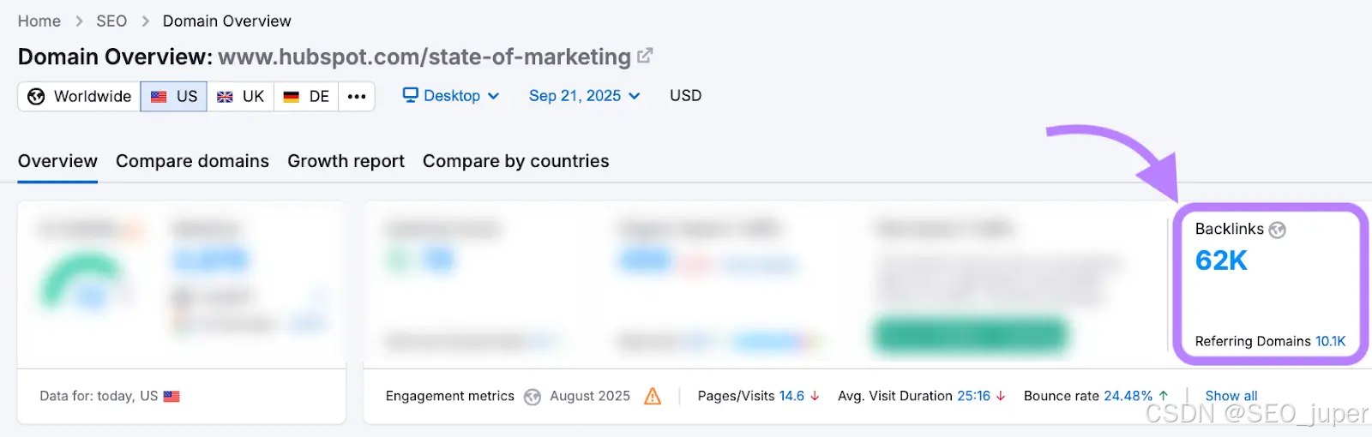Click the Desktop monitor icon
1372x437 pixels.
[x=411, y=95]
